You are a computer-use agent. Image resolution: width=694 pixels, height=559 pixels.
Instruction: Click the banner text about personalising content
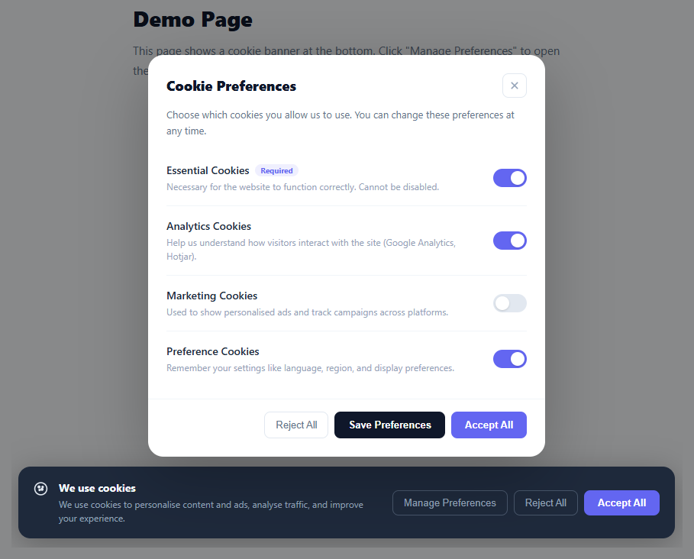tap(211, 511)
